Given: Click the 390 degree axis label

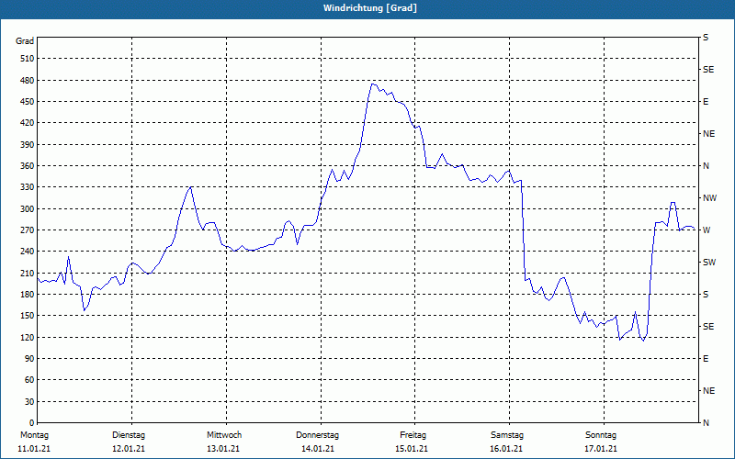Looking at the screenshot, I should (x=28, y=144).
